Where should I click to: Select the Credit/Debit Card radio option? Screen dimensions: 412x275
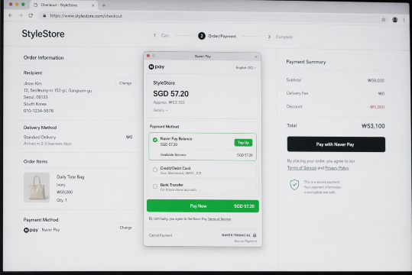pos(155,170)
